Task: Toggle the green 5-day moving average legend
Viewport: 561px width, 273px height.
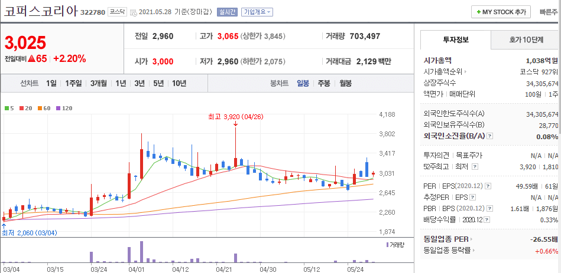Action: point(9,108)
